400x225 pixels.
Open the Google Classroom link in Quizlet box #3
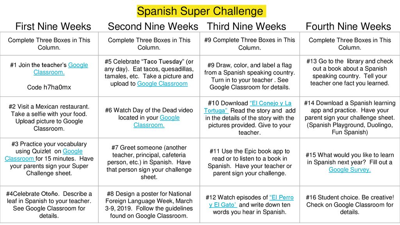pos(44,155)
